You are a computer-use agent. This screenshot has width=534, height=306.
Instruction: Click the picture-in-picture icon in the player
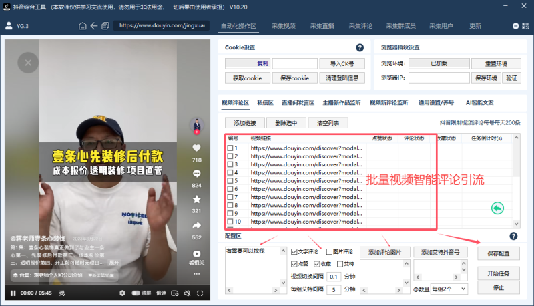pos(175,293)
